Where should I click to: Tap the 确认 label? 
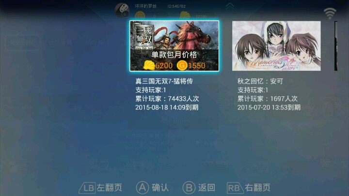[160, 188]
